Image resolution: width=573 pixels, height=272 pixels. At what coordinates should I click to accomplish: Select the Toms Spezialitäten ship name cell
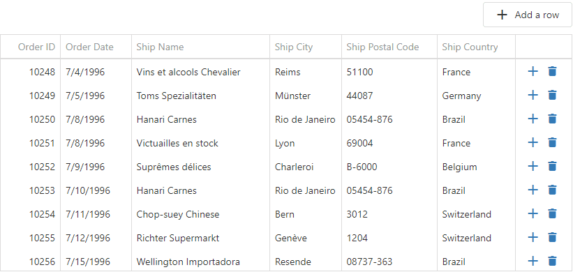pos(200,96)
